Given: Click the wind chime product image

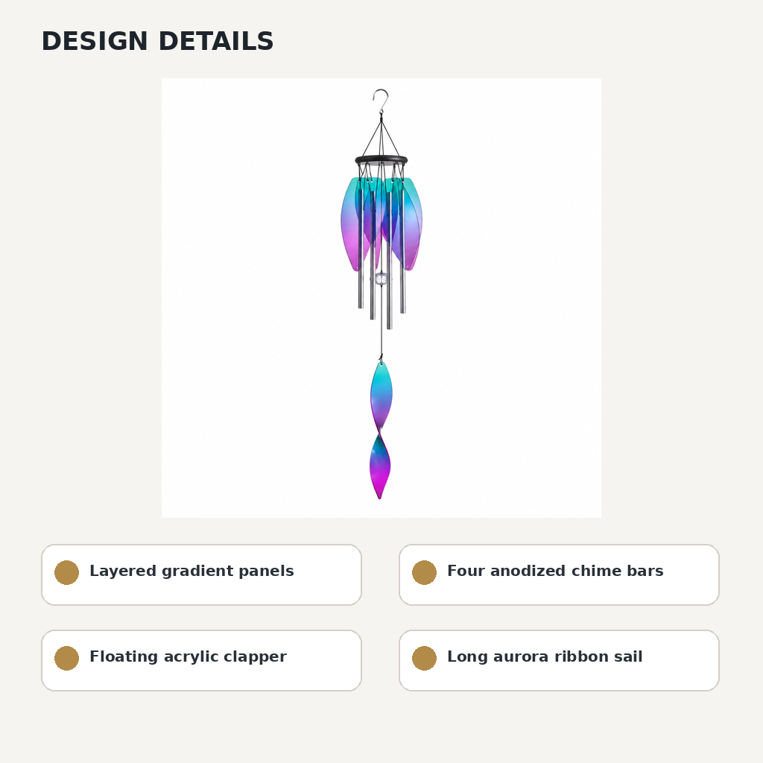Looking at the screenshot, I should [381, 298].
